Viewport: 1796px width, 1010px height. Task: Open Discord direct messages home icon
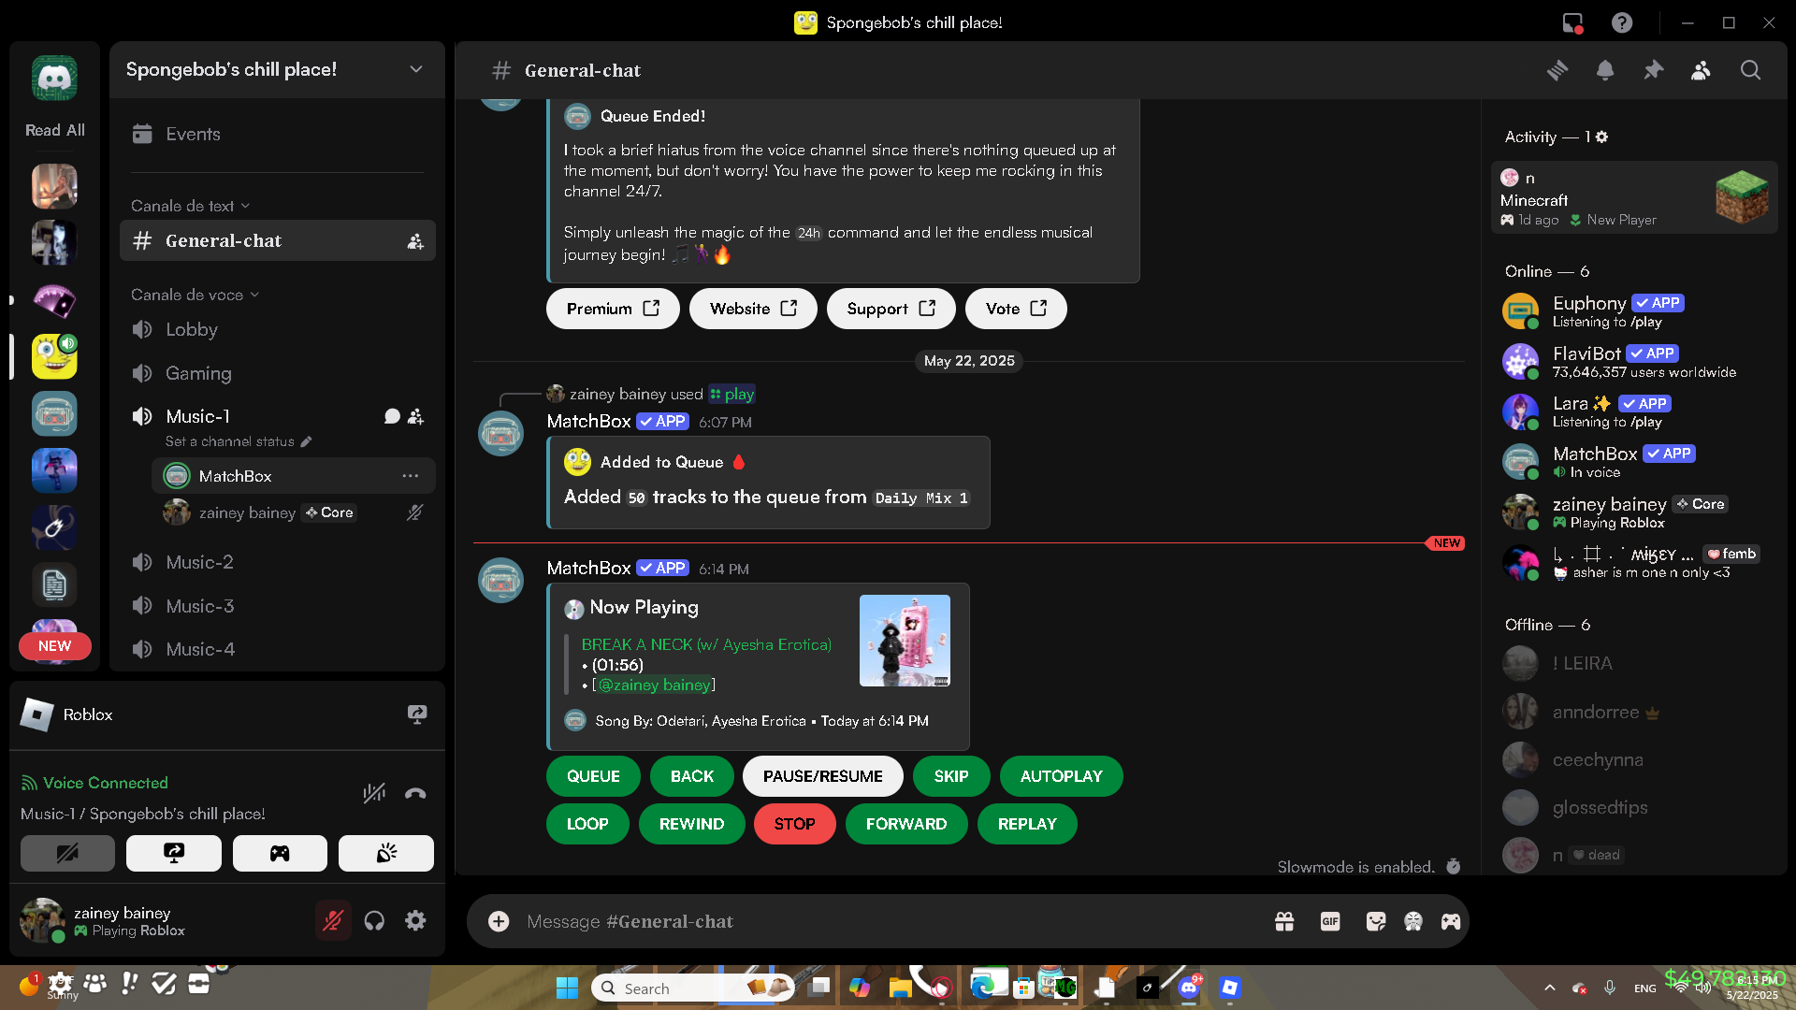54,79
